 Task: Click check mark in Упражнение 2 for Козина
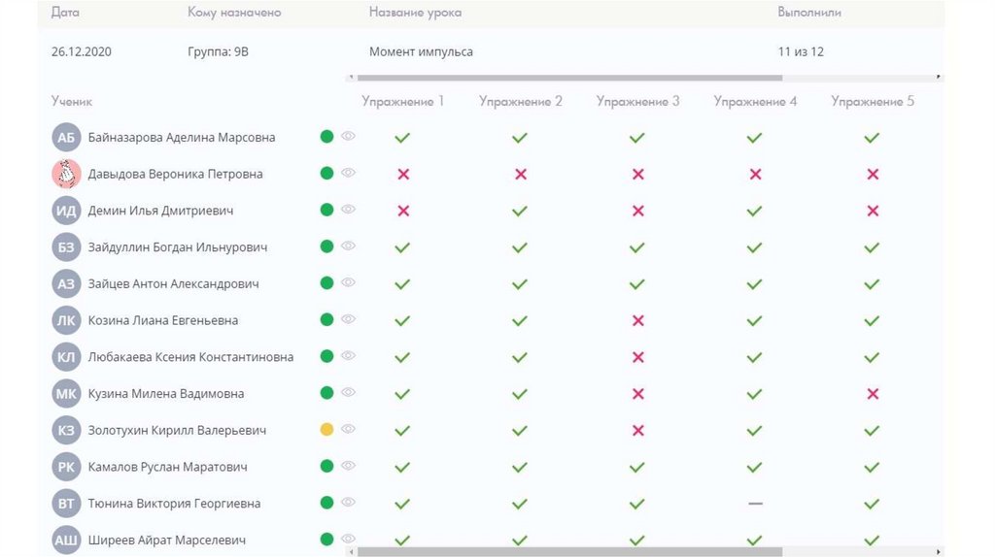[x=520, y=320]
